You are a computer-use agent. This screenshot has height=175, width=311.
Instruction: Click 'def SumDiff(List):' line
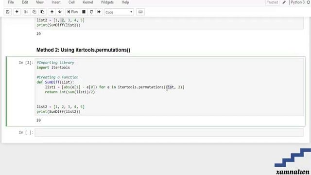click(x=55, y=82)
